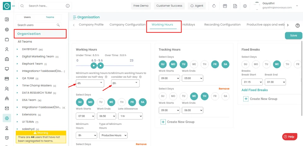This screenshot has height=146, width=303.
Task: Open the briefcase icon in sidebar
Action: [7, 59]
